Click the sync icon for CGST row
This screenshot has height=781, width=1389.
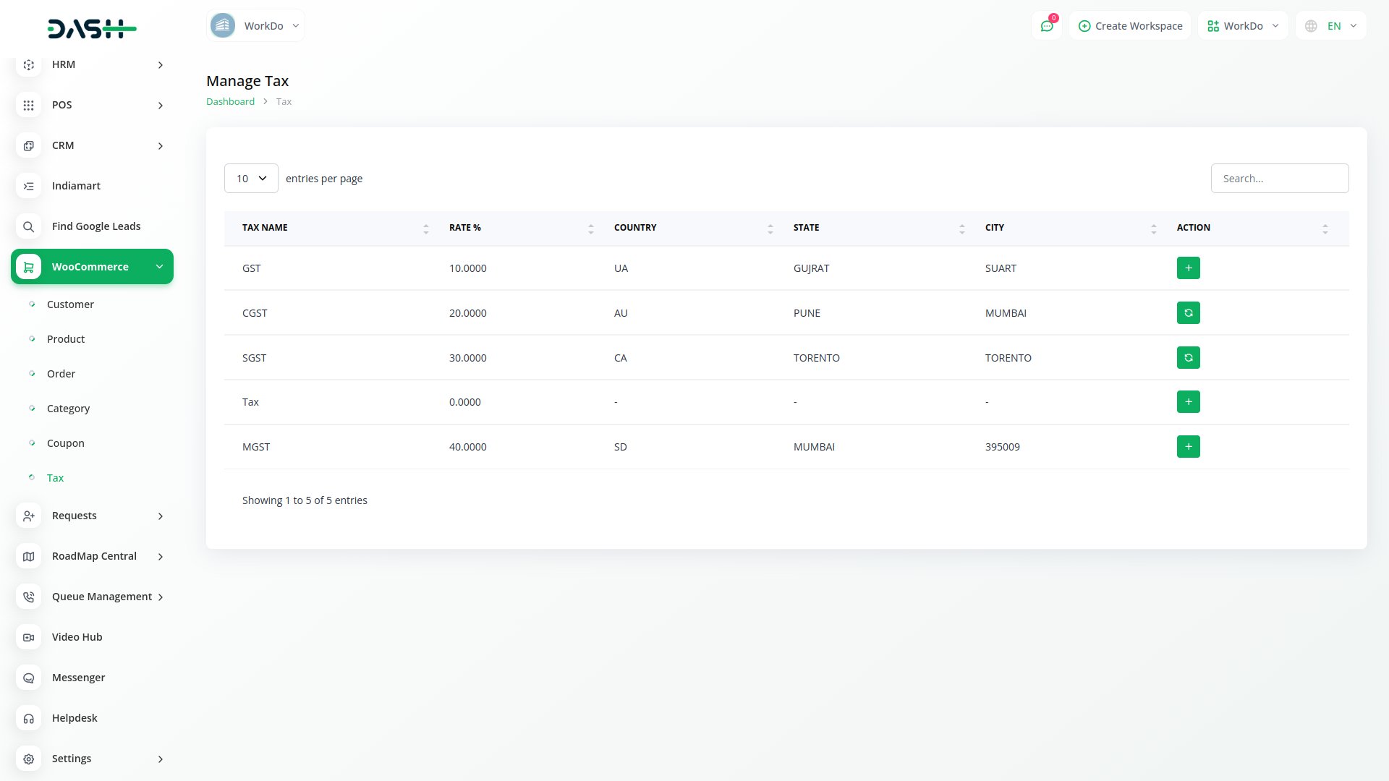[x=1188, y=313]
